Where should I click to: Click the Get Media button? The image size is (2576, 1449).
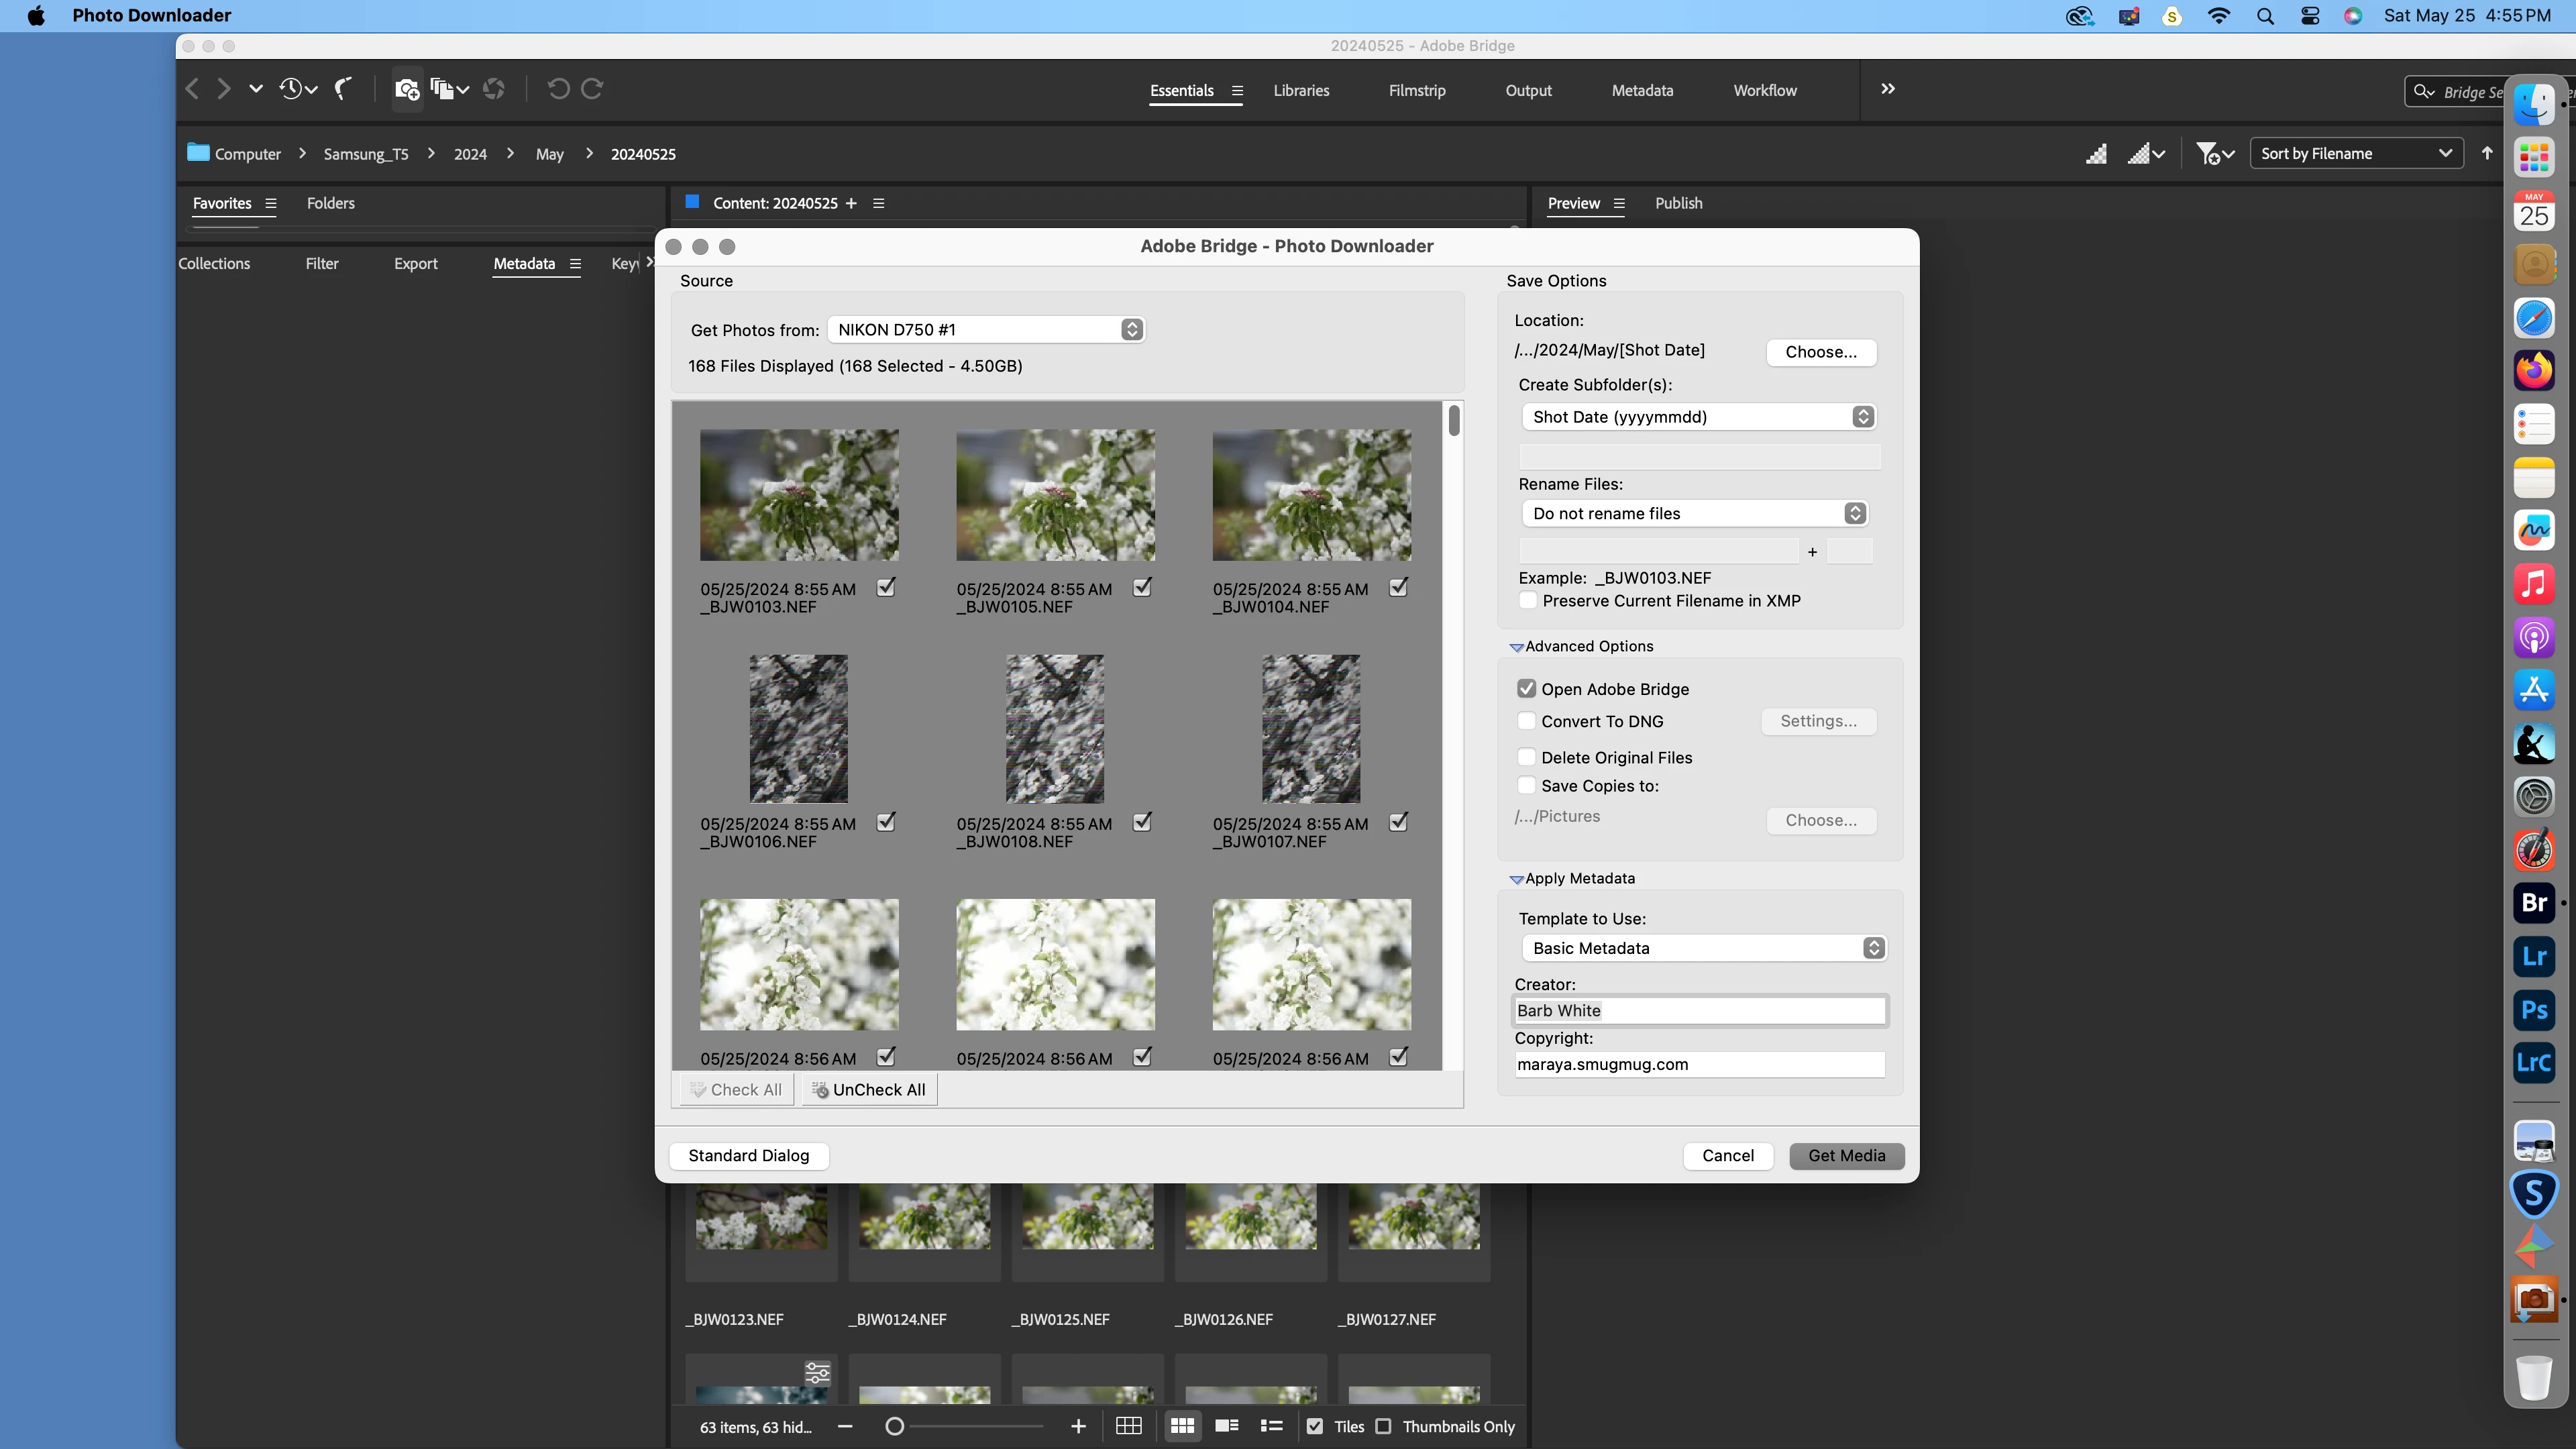click(1846, 1155)
